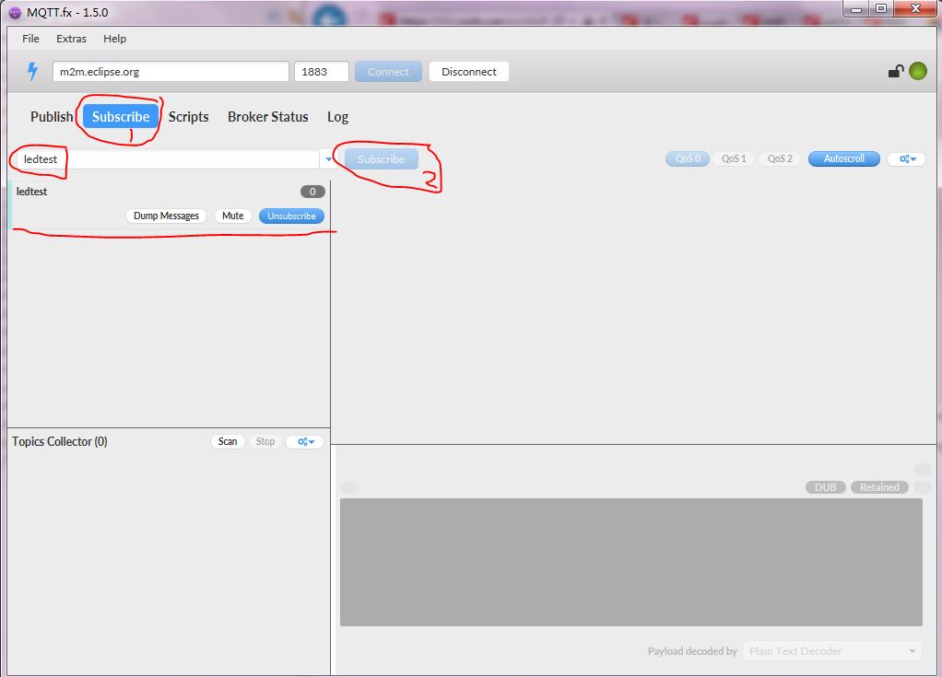Select QoS 2 option

coord(780,159)
